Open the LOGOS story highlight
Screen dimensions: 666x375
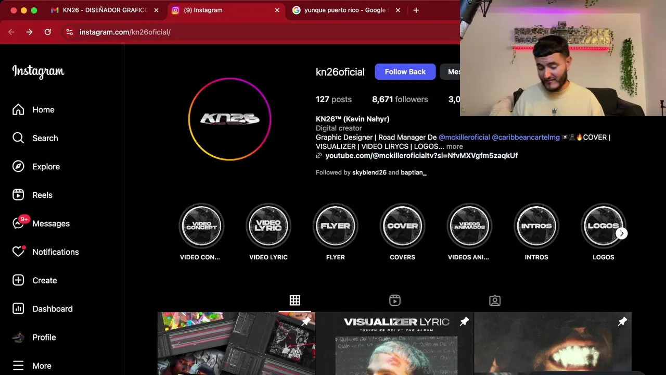[x=603, y=226]
